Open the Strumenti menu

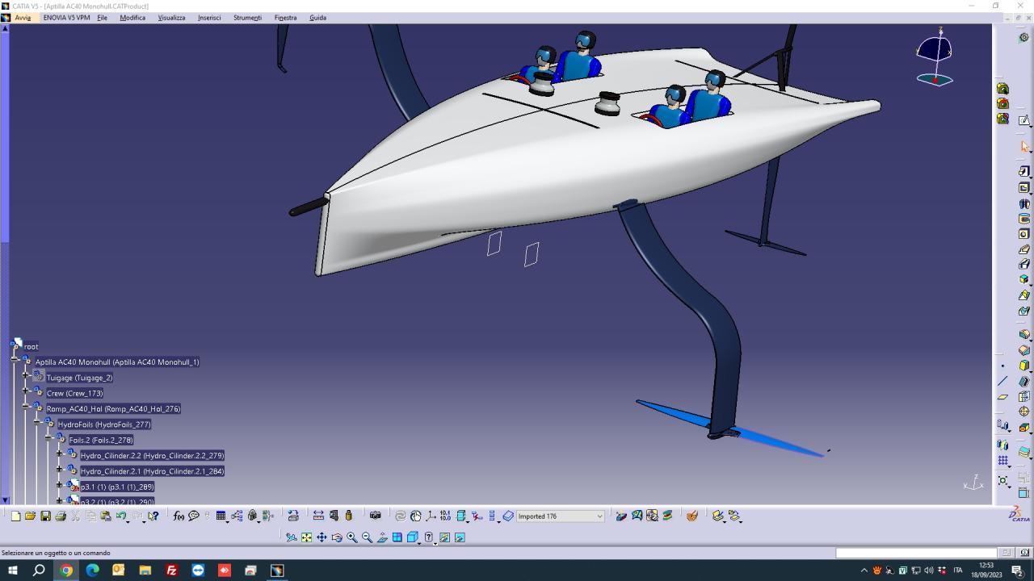247,18
